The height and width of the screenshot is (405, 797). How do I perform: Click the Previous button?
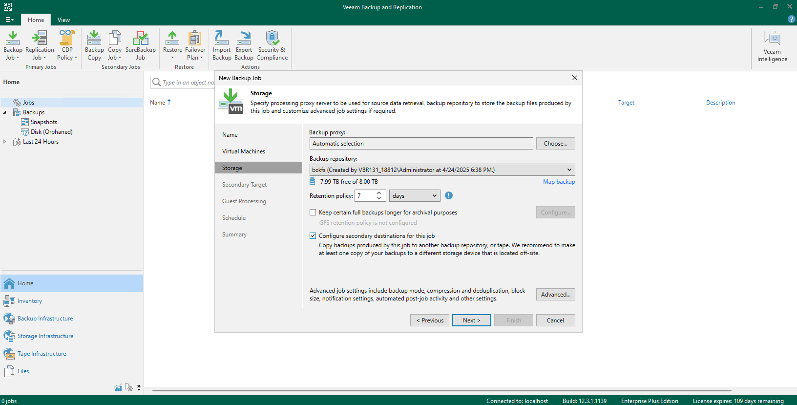tap(430, 320)
